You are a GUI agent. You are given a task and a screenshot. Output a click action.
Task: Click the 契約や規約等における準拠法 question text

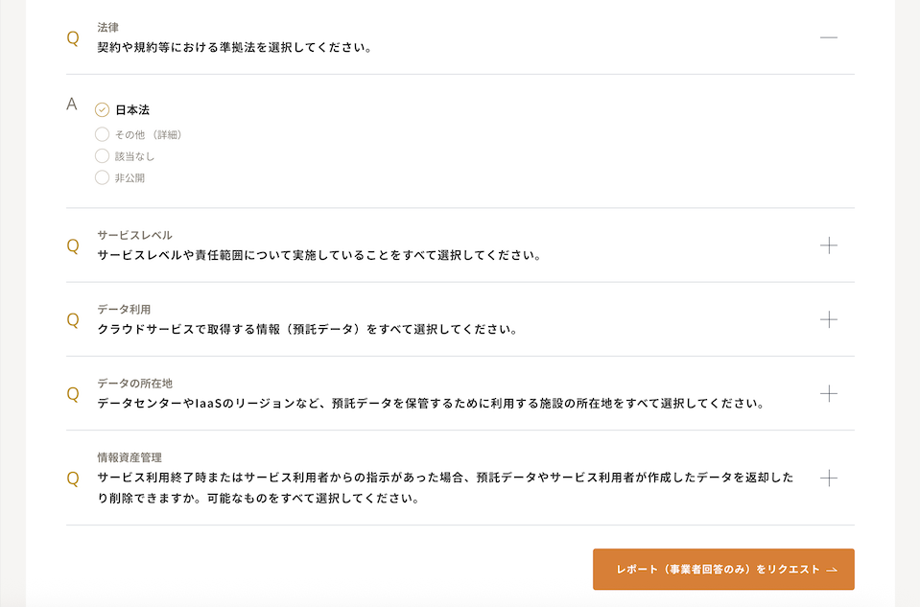[x=234, y=47]
